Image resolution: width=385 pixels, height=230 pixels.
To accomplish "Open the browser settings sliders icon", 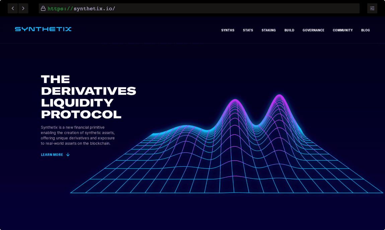I will point(372,8).
